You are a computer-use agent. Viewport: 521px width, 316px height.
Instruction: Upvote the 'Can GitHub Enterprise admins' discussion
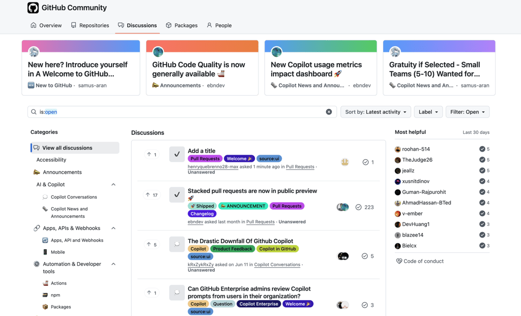click(x=152, y=293)
